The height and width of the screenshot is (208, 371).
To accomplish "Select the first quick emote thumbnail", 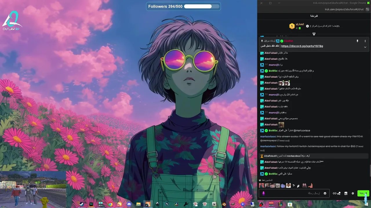I will click(x=261, y=185).
